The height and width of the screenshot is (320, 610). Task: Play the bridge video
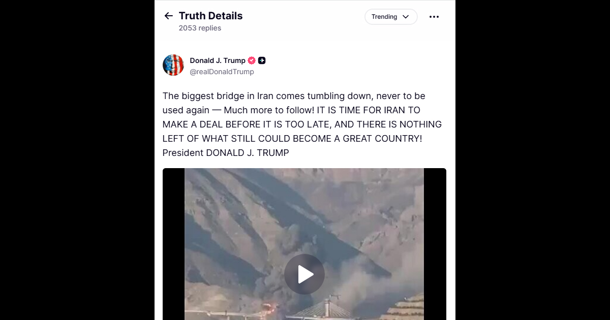(304, 274)
